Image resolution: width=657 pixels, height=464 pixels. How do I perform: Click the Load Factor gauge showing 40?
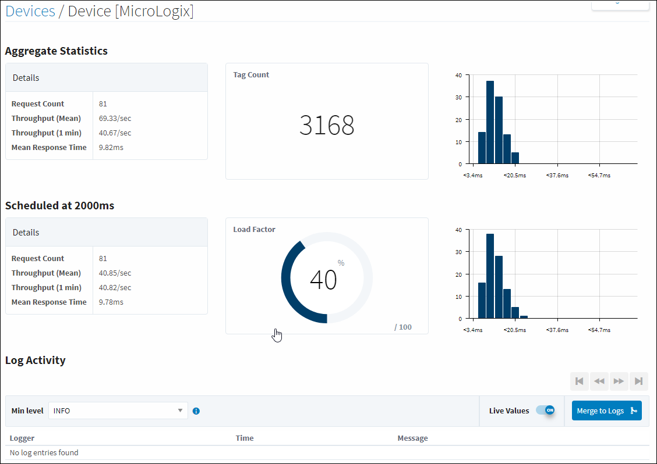327,278
